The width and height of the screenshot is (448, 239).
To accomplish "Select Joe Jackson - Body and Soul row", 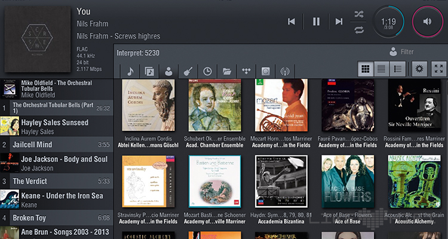I will 57,163.
